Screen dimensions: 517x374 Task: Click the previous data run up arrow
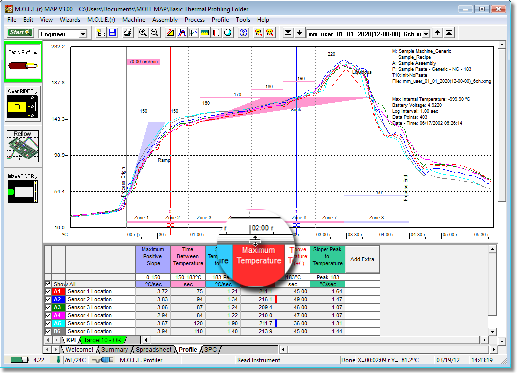coord(437,33)
